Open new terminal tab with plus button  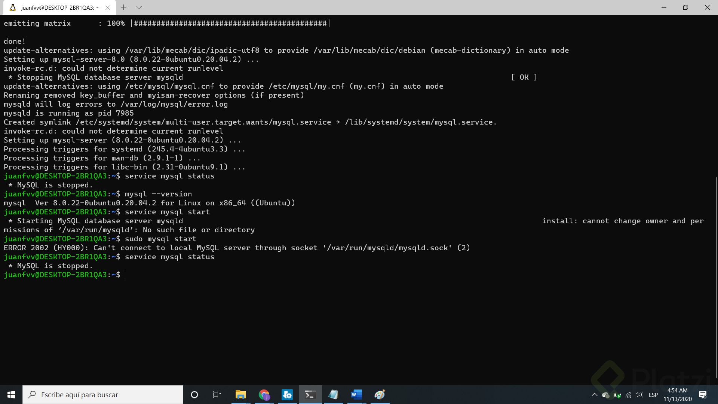click(124, 7)
